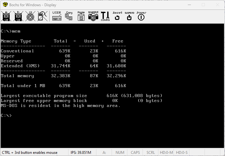Open CONFIG tools icon
This screenshot has height=156, width=225.
click(x=105, y=16)
